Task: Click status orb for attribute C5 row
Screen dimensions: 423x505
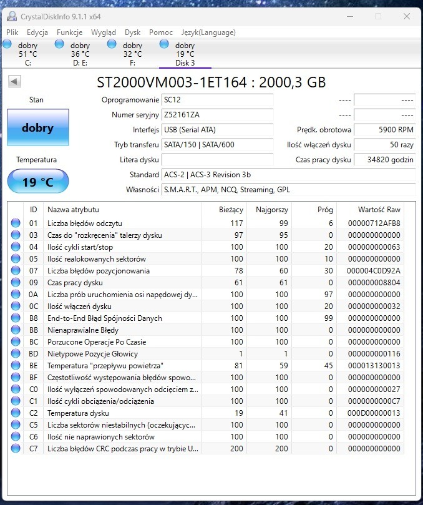Action: (16, 424)
